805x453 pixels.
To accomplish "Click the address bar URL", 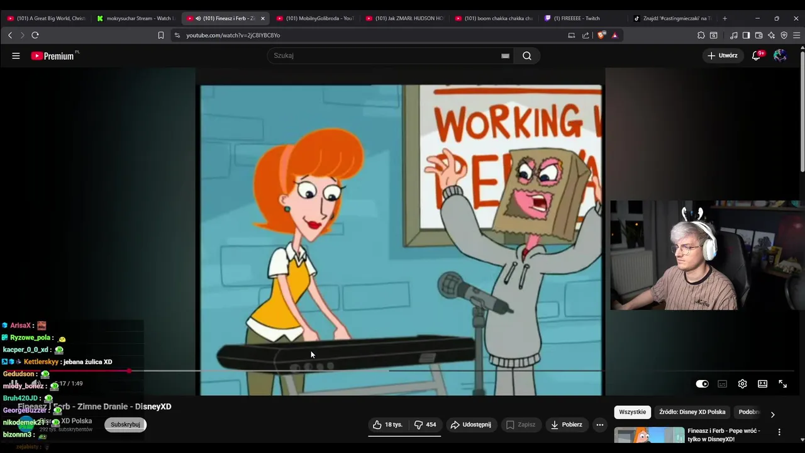I will point(233,35).
